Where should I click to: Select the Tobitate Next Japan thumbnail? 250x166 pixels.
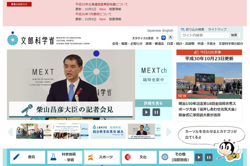pyautogui.click(x=71, y=131)
